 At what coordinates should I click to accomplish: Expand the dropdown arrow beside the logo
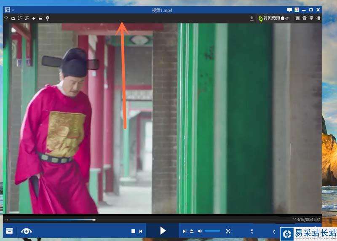(x=13, y=10)
